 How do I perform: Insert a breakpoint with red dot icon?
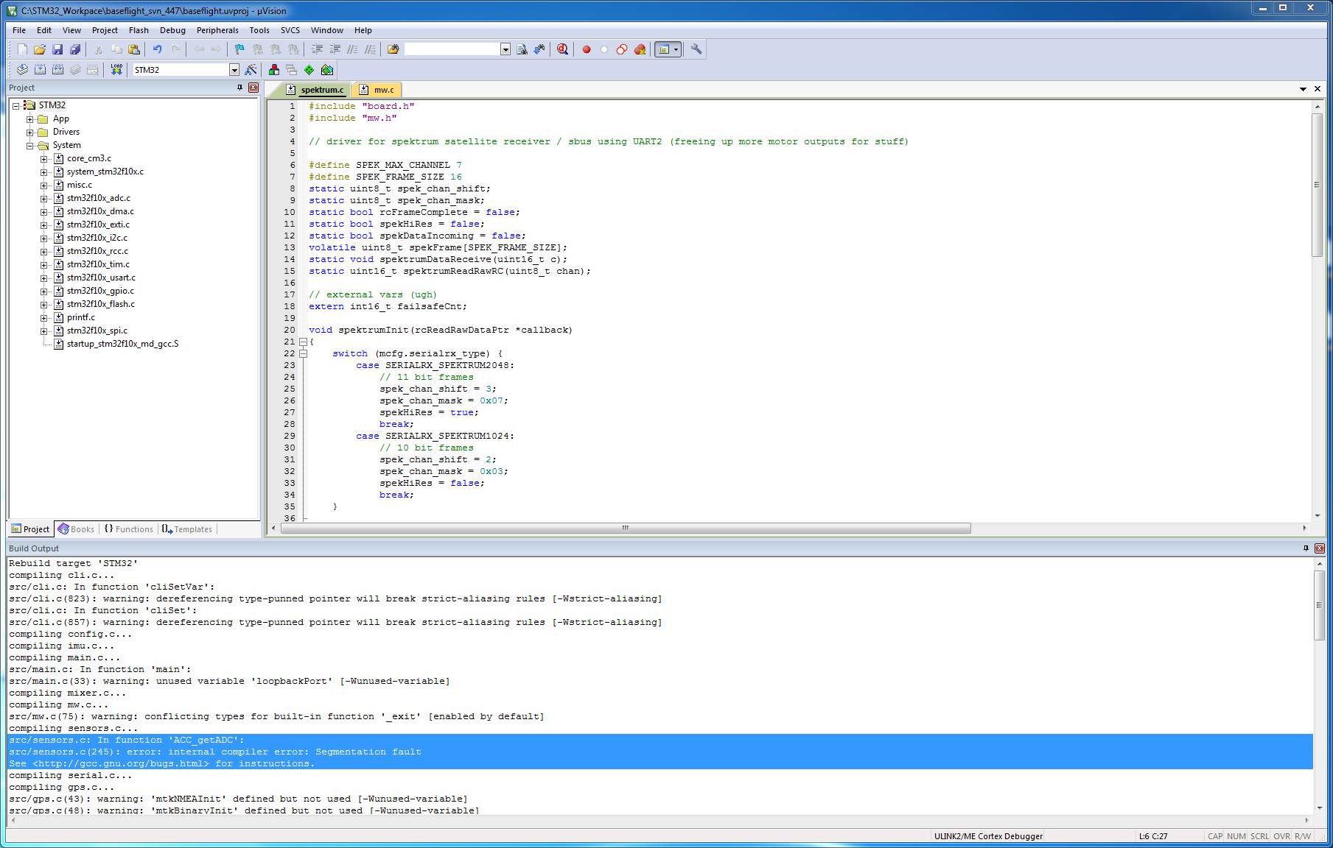pyautogui.click(x=587, y=49)
